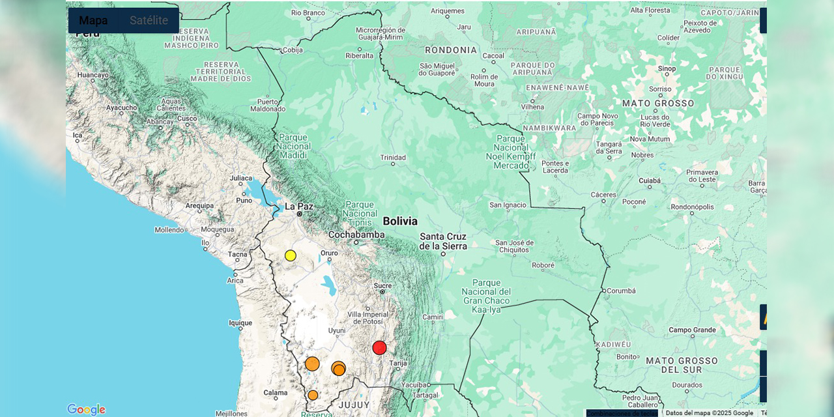
Task: Click the Bolivia country label
Action: (400, 222)
